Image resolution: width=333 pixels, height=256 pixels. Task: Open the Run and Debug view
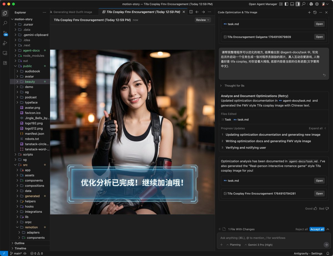[x=5, y=43]
